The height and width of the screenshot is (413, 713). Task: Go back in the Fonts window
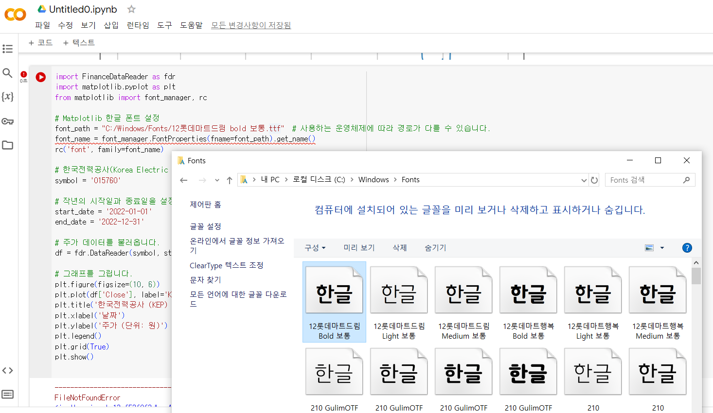tap(183, 180)
